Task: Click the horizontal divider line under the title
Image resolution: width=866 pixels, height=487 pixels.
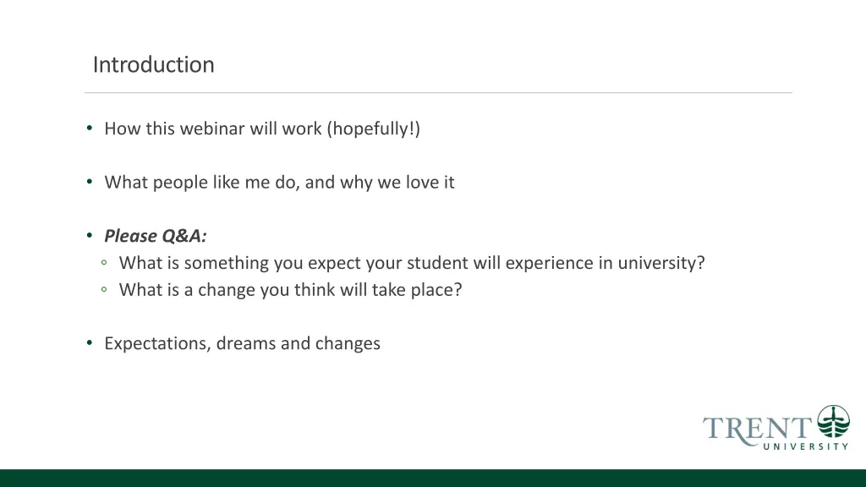Action: click(x=439, y=93)
